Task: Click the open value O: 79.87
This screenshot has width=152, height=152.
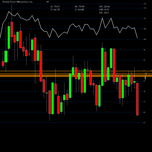Action: pyautogui.click(x=55, y=7)
